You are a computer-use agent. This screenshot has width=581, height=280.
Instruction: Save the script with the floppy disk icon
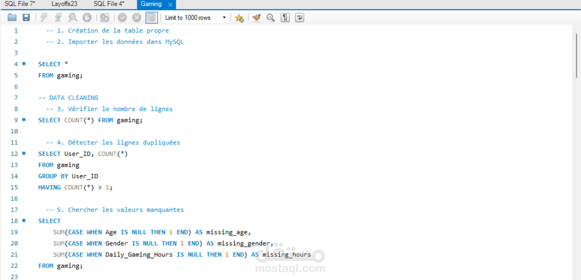(26, 17)
